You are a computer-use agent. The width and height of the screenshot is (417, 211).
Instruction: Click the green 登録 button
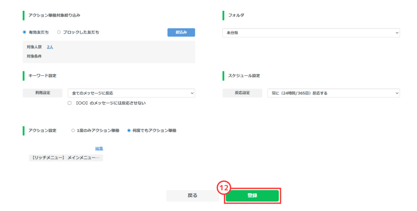(252, 196)
